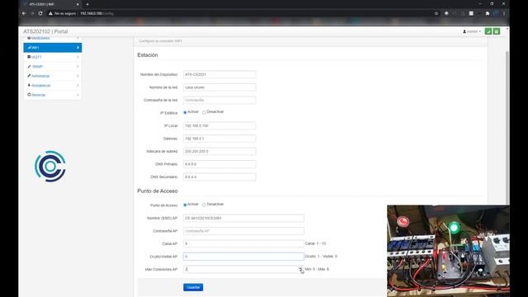Click the browser Back arrow

point(24,13)
